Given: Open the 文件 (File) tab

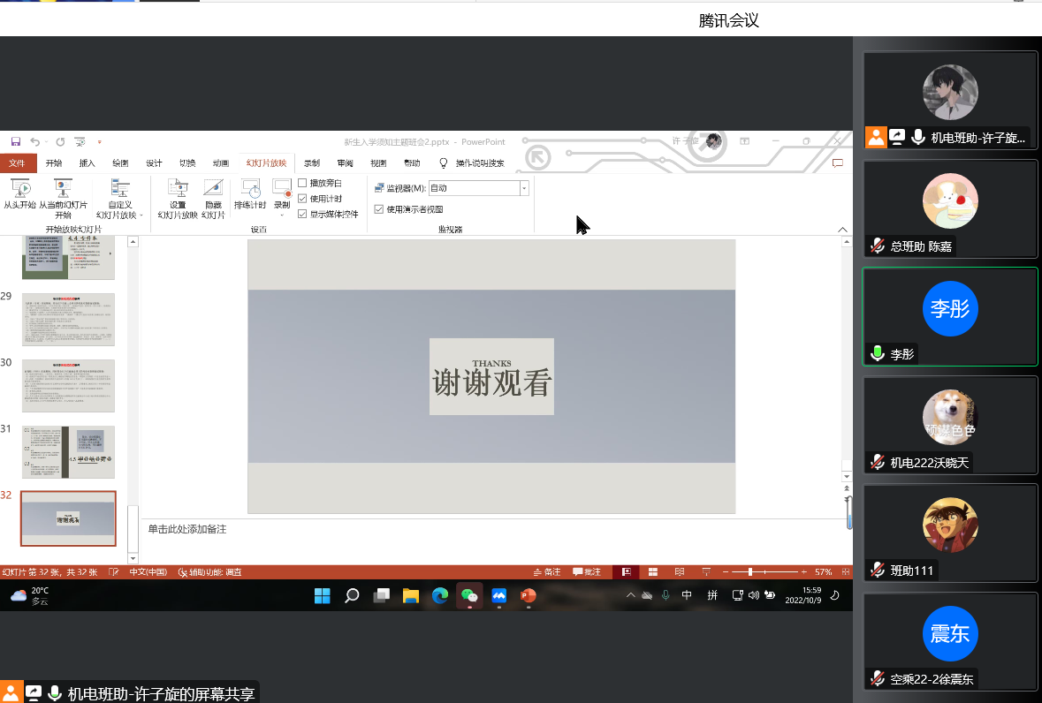Looking at the screenshot, I should 18,163.
